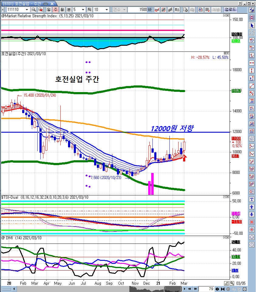Click the refresh arrows icon top right

tap(252, 10)
